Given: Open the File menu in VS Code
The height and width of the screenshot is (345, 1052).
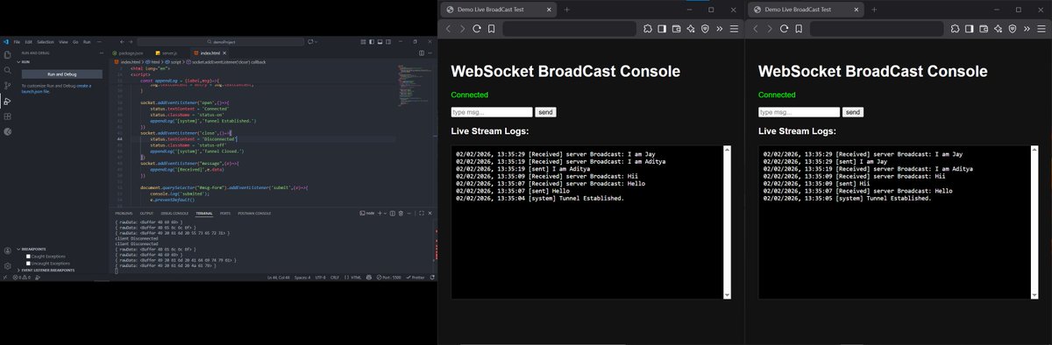Looking at the screenshot, I should tap(17, 42).
